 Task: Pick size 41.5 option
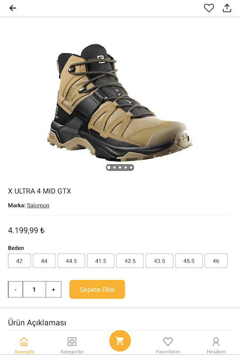click(x=101, y=261)
